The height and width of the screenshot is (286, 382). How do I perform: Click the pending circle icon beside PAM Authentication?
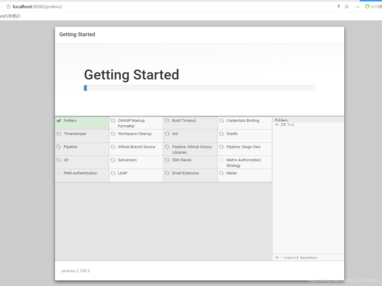58,173
